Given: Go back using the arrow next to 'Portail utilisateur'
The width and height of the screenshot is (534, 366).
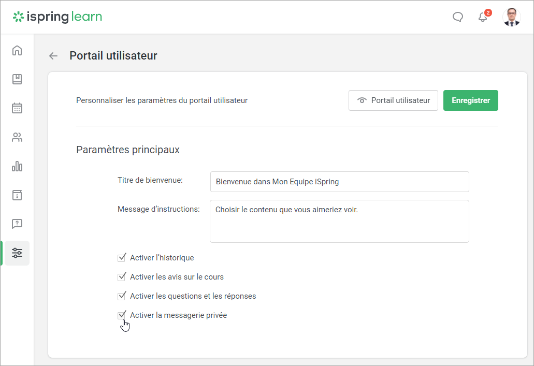Looking at the screenshot, I should (x=53, y=55).
